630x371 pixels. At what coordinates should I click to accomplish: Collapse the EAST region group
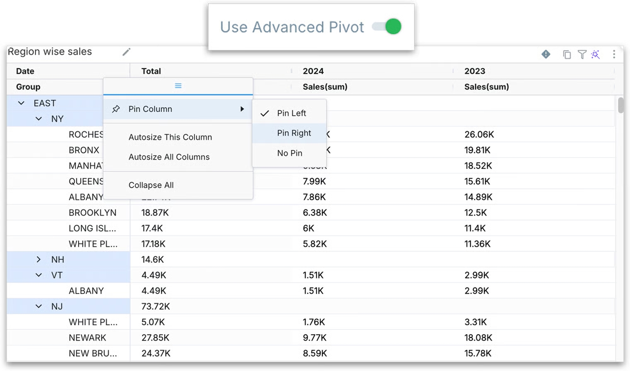click(x=21, y=103)
